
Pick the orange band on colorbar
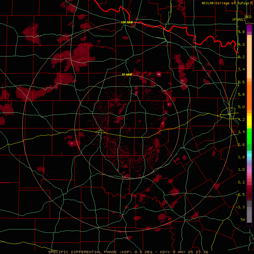[249, 97]
